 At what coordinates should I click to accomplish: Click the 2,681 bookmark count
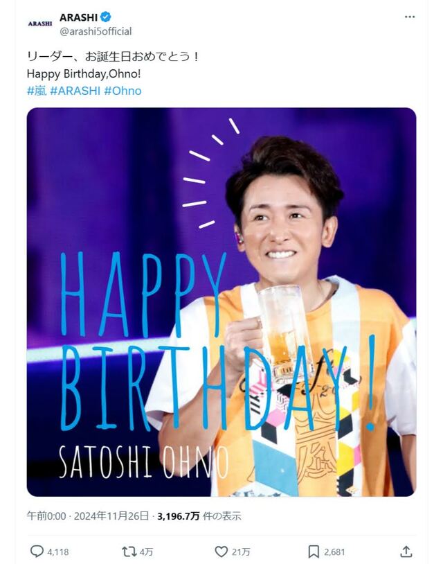point(334,552)
